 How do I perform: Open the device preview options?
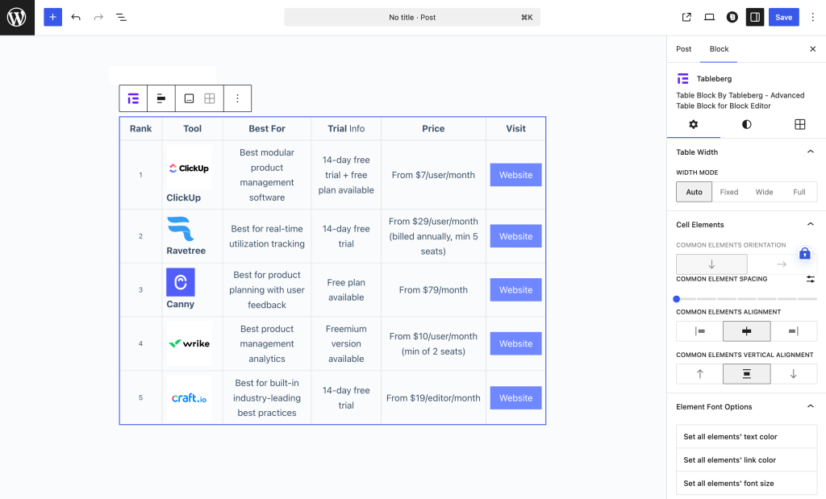710,18
